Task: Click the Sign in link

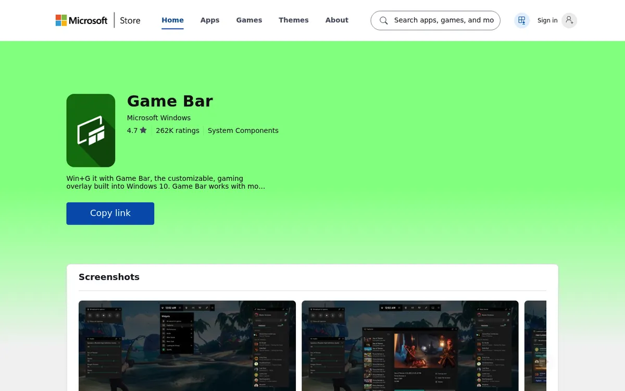Action: tap(547, 20)
